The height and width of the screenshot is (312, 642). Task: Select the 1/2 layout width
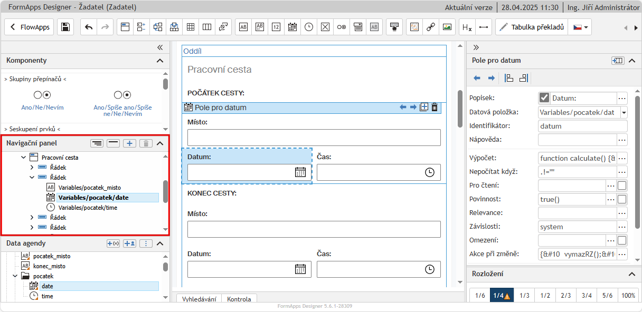pos(545,296)
